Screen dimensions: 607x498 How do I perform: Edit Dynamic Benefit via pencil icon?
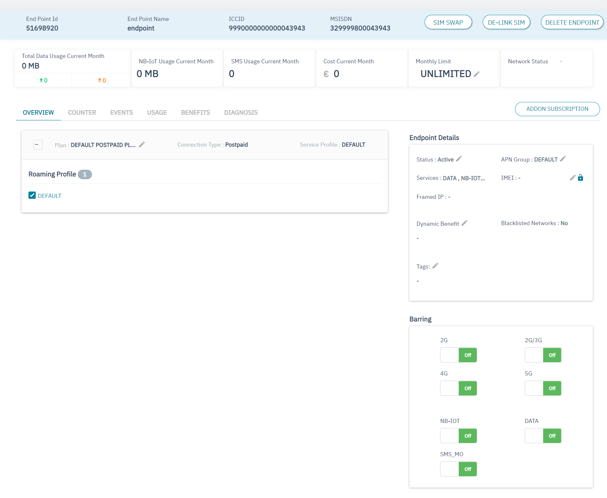pos(464,223)
